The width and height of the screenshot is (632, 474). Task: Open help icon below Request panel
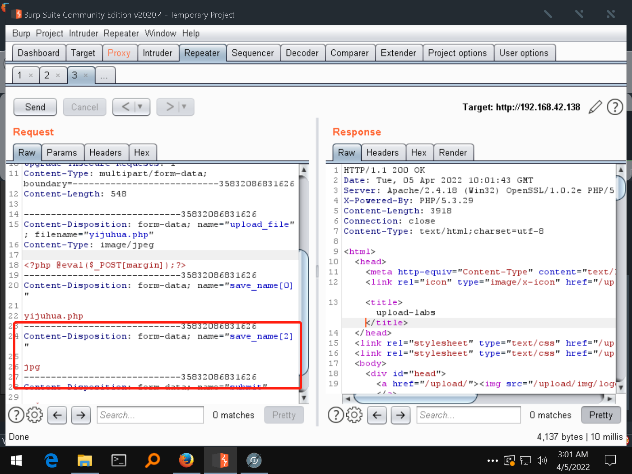tap(16, 415)
